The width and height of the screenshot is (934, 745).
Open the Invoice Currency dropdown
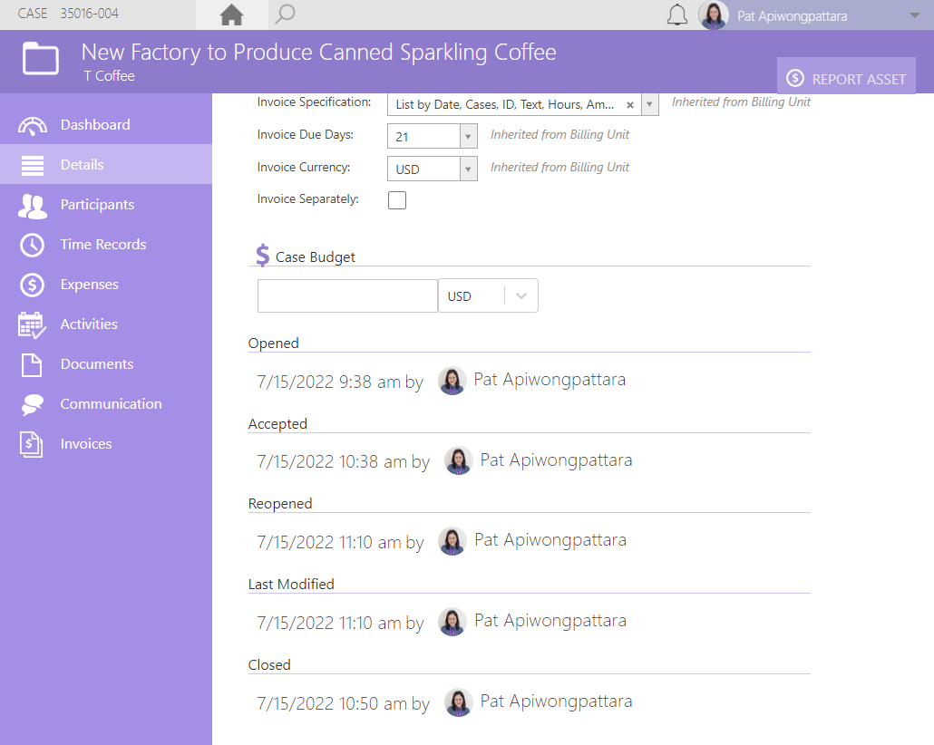point(468,169)
